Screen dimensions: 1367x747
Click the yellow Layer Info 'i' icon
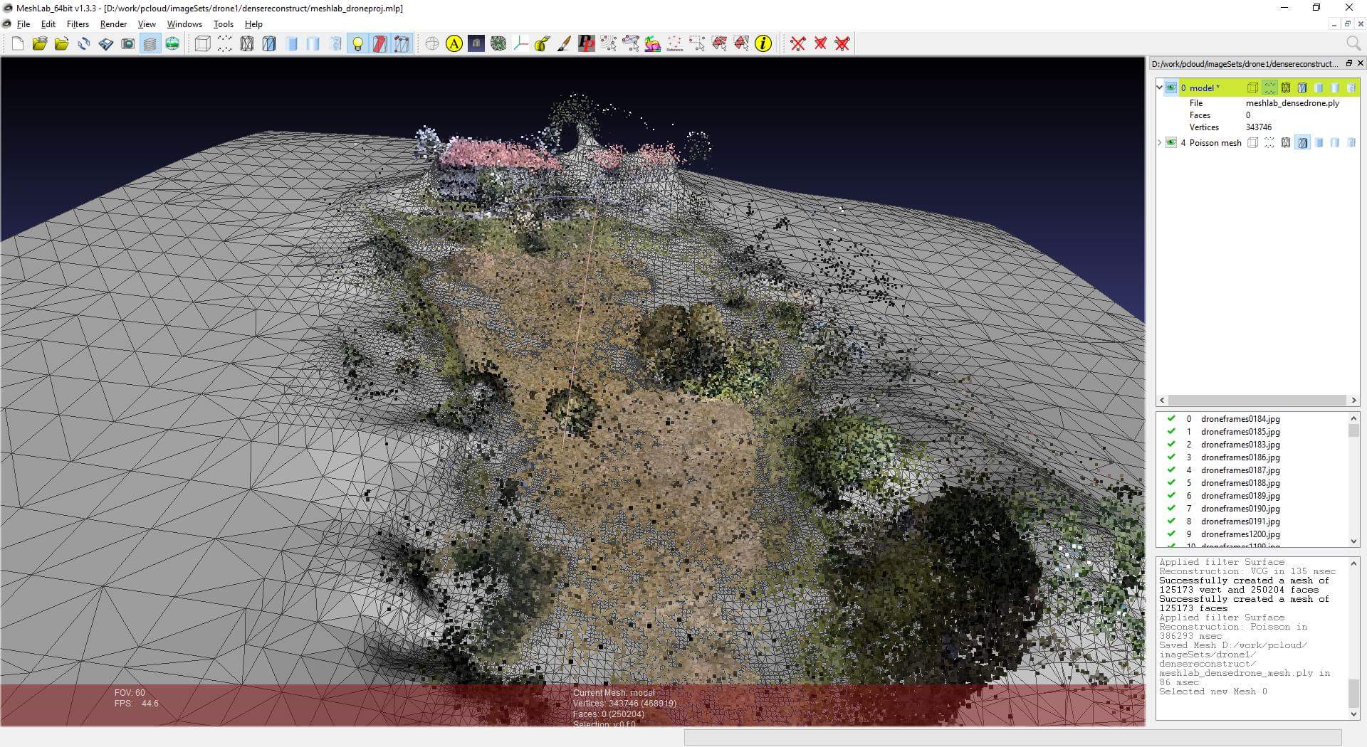pos(763,44)
